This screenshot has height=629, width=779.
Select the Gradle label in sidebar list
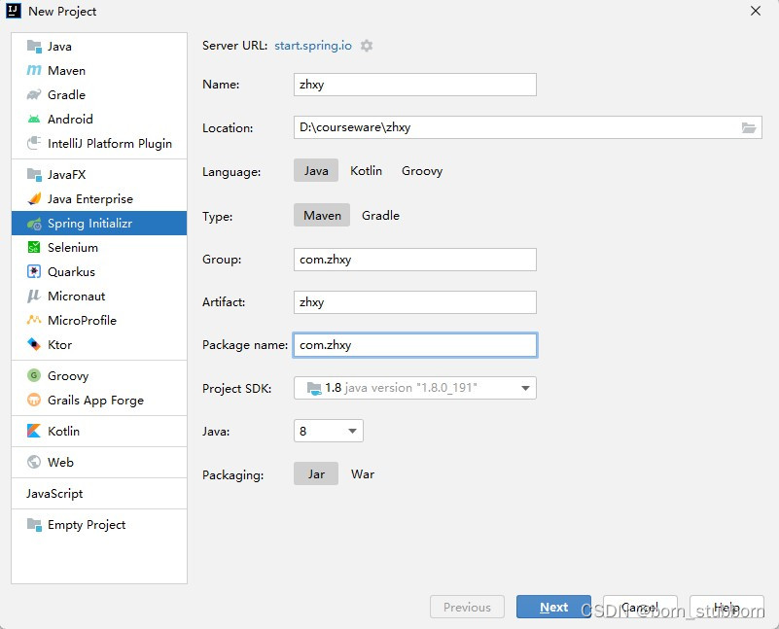(x=66, y=95)
